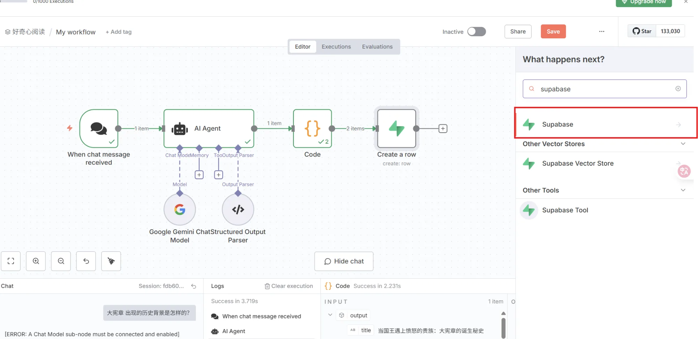
Task: Switch to the Evaluations tab
Action: pos(377,47)
